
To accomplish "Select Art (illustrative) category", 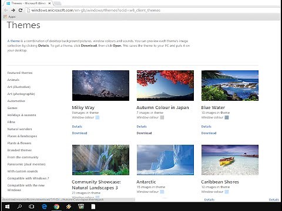I will [19, 87].
